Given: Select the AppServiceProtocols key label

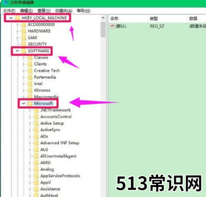Looking at the screenshot, I should (60, 176).
